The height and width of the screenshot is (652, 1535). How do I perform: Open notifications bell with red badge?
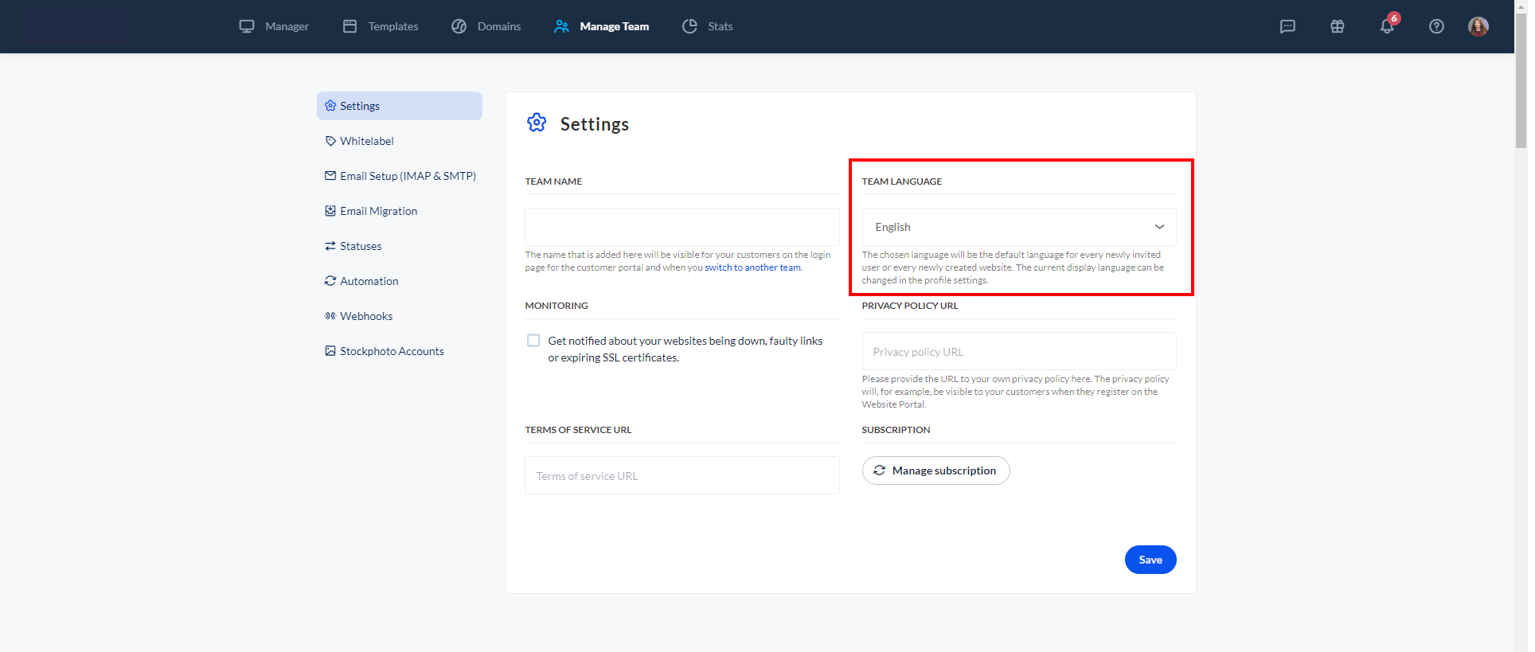(x=1387, y=26)
